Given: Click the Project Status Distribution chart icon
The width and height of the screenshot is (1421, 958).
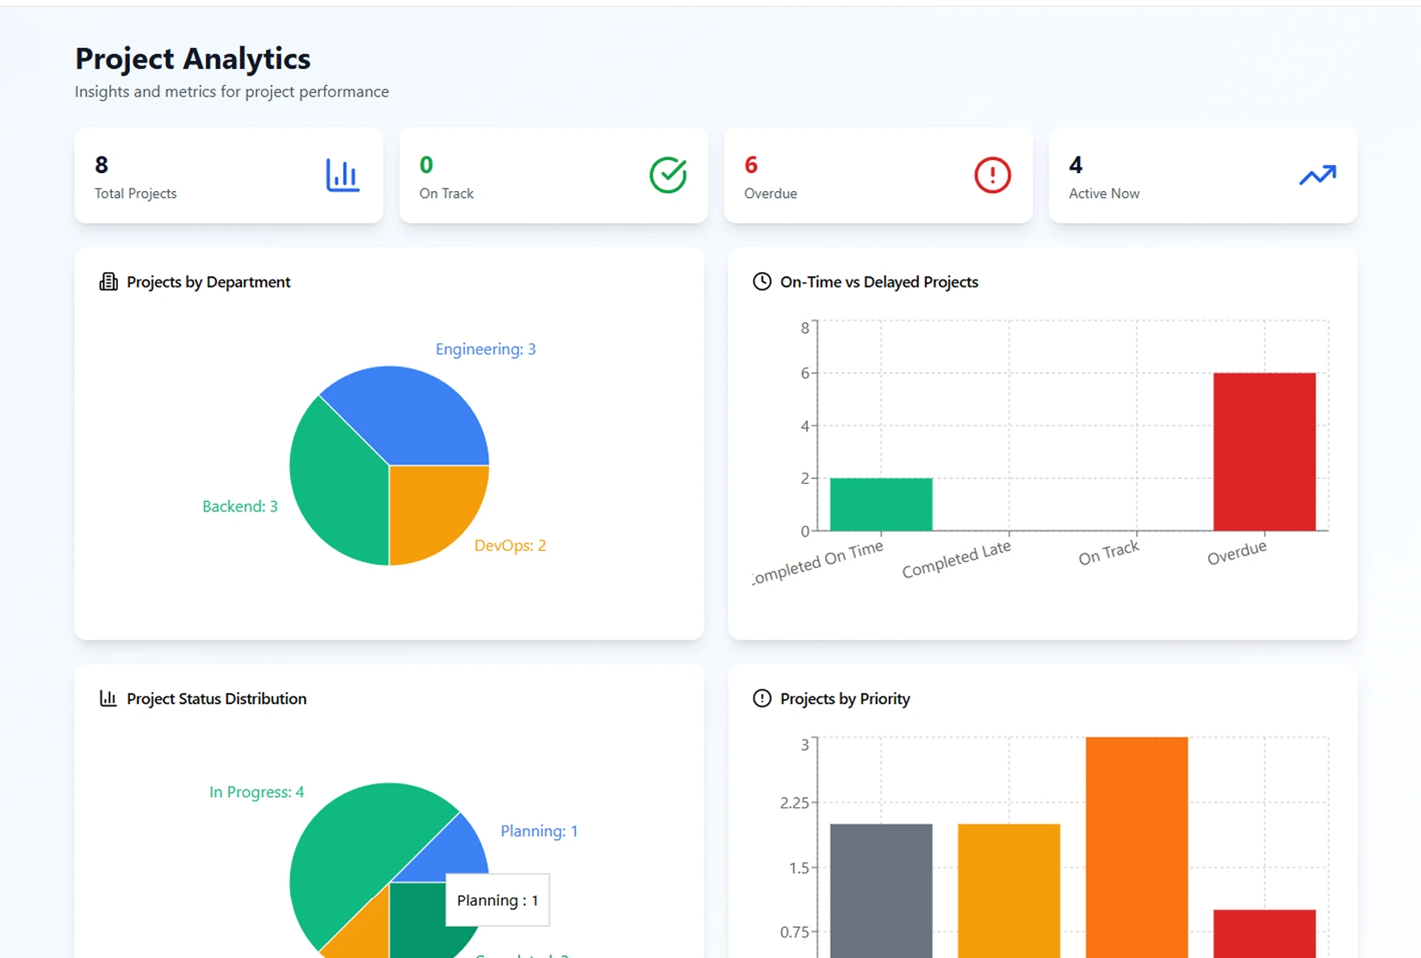Looking at the screenshot, I should click(x=109, y=698).
